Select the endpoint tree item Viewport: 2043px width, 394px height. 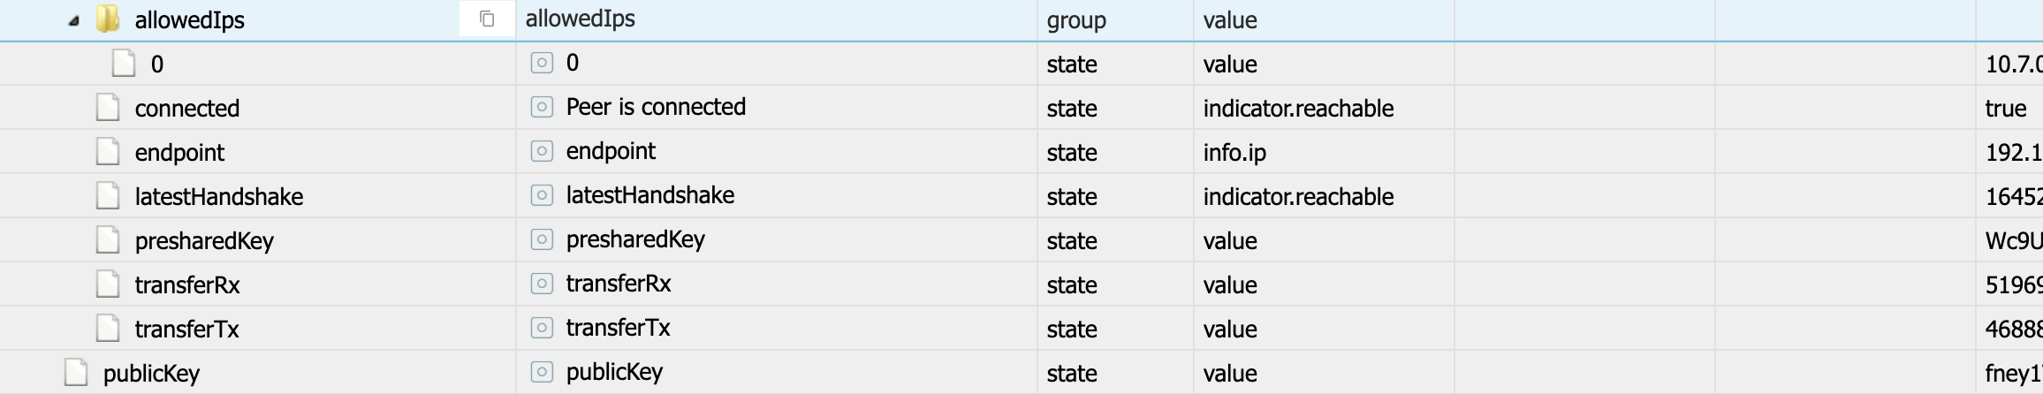(x=179, y=153)
